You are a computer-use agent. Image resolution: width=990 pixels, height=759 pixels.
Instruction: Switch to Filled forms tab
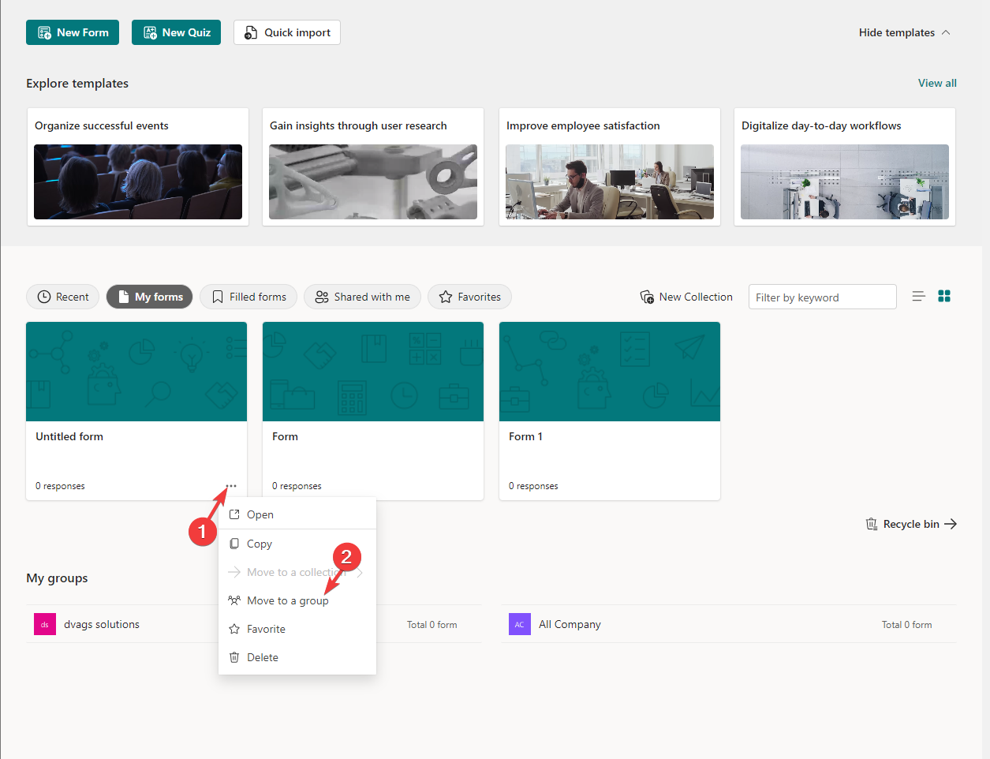248,297
